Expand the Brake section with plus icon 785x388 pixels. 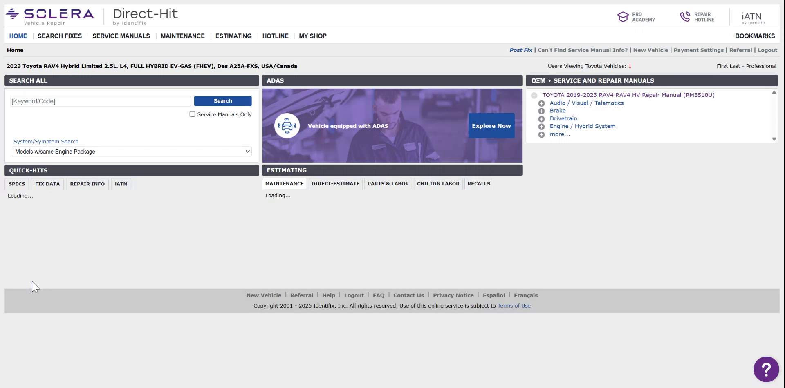[x=542, y=111]
